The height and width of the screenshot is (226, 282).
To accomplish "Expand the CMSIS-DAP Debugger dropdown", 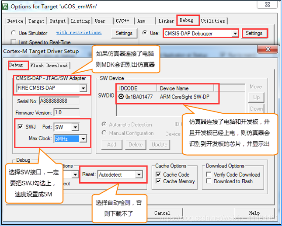I will pos(235,34).
